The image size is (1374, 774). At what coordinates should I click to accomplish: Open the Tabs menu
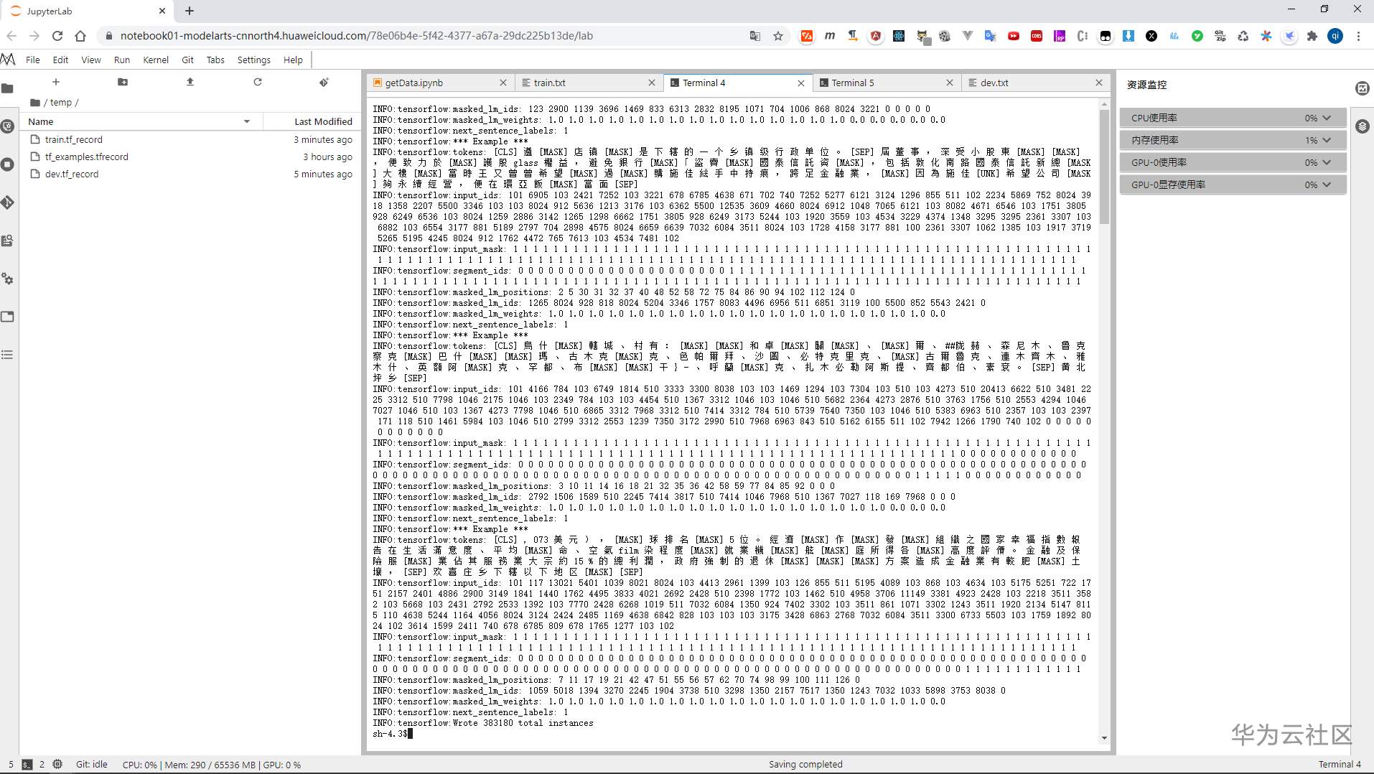215,60
